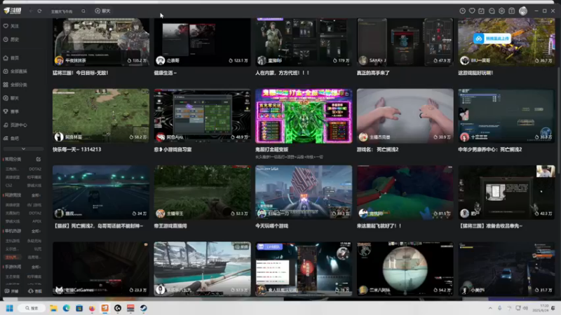Open 历史 in the left sidebar
Image resolution: width=561 pixels, height=315 pixels.
pos(11,39)
